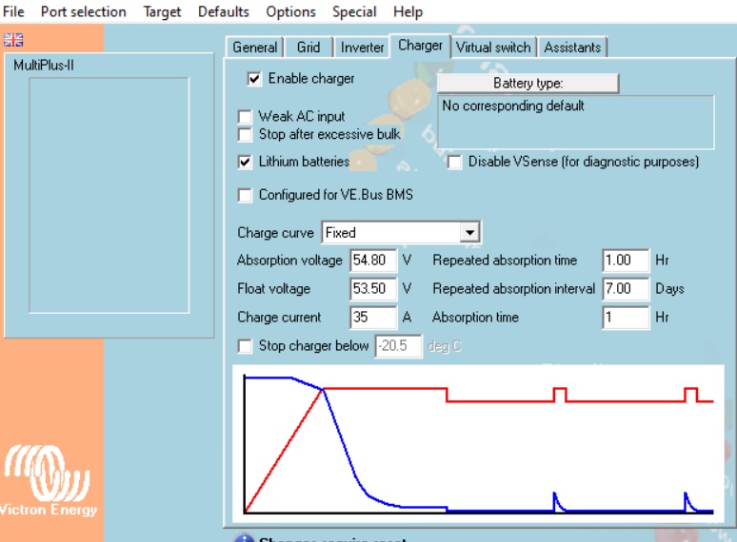737x542 pixels.
Task: Click the charge curve graph
Action: pyautogui.click(x=479, y=444)
